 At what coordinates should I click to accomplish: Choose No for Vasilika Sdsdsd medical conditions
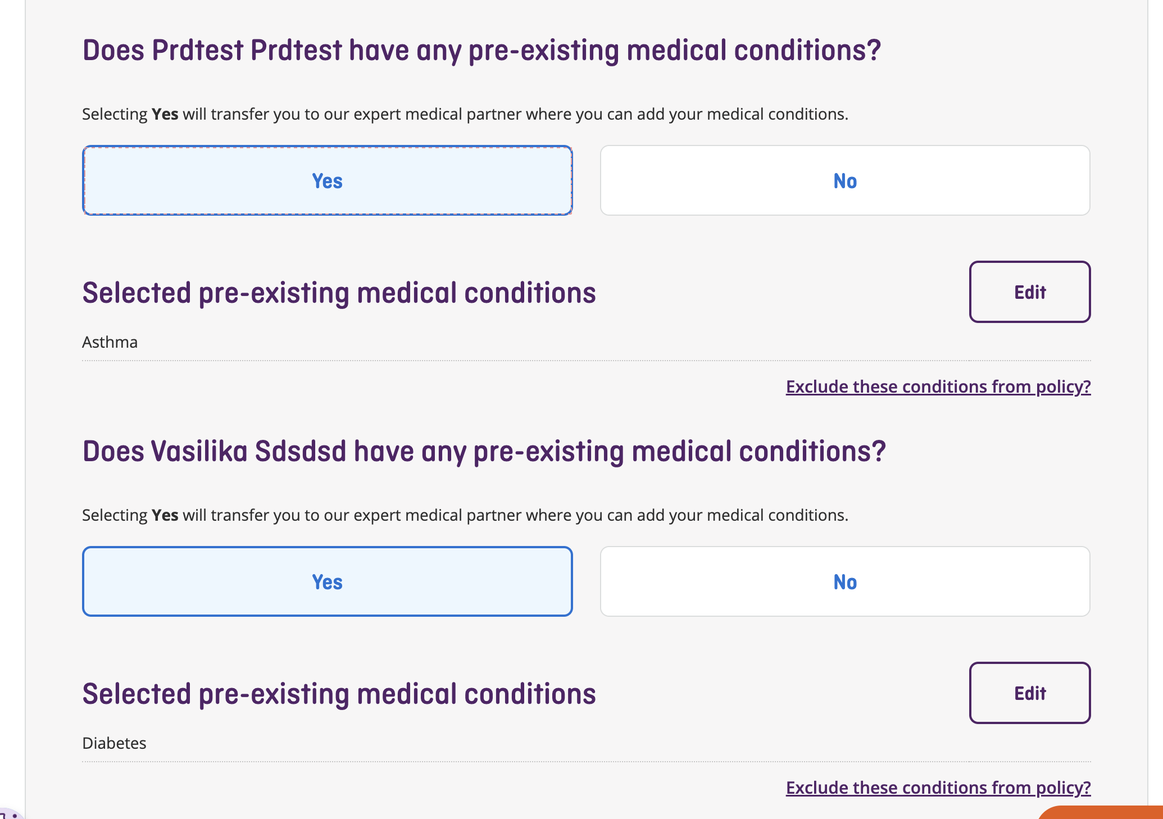tap(844, 582)
